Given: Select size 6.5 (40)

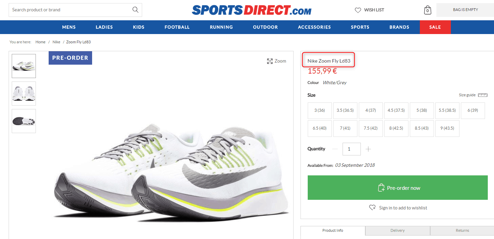Looking at the screenshot, I should point(320,128).
